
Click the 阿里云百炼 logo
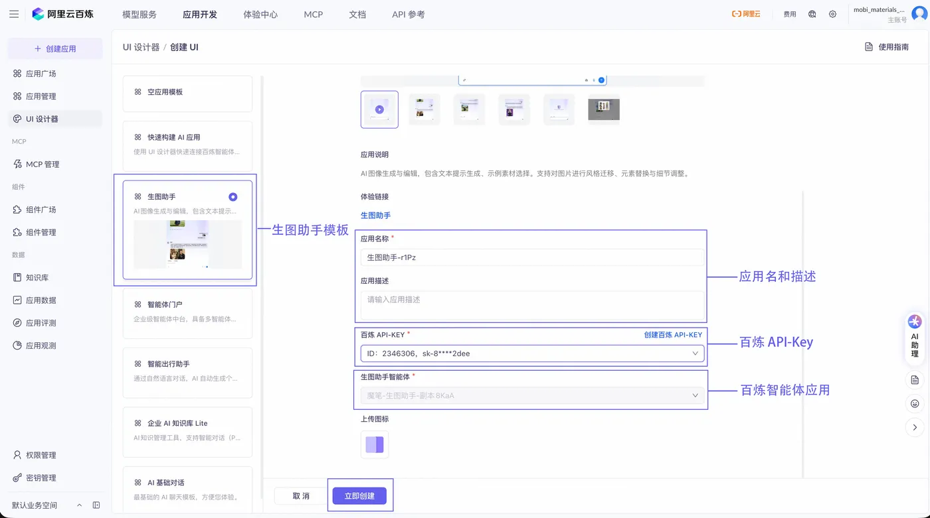[63, 14]
